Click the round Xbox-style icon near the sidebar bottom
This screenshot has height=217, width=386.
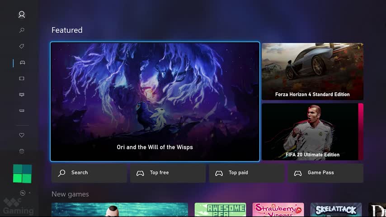[23, 193]
